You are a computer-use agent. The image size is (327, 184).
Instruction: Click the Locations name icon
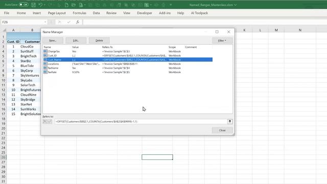45,63
